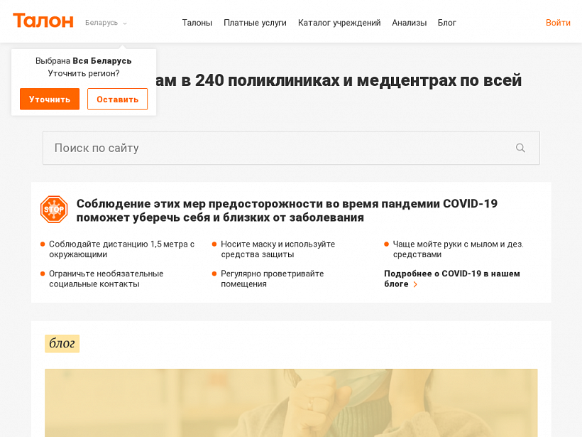Screen dimensions: 582x437
Task: Open Каталог учреждений page
Action: tap(339, 23)
